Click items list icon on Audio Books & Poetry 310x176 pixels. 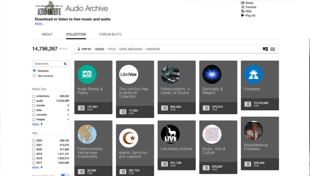pyautogui.click(x=81, y=108)
